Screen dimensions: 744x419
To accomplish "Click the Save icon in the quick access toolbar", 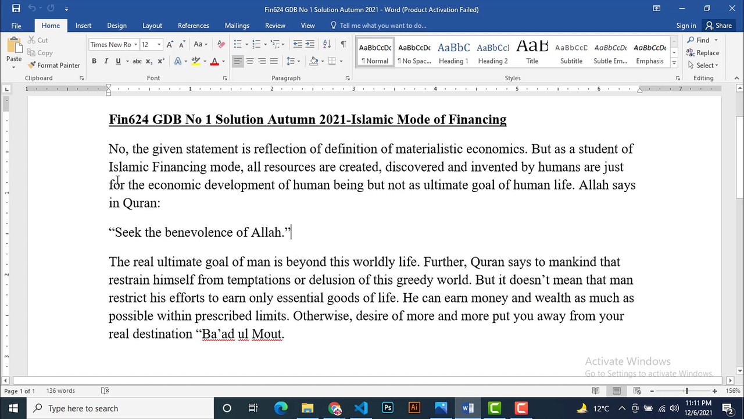I will pyautogui.click(x=16, y=9).
